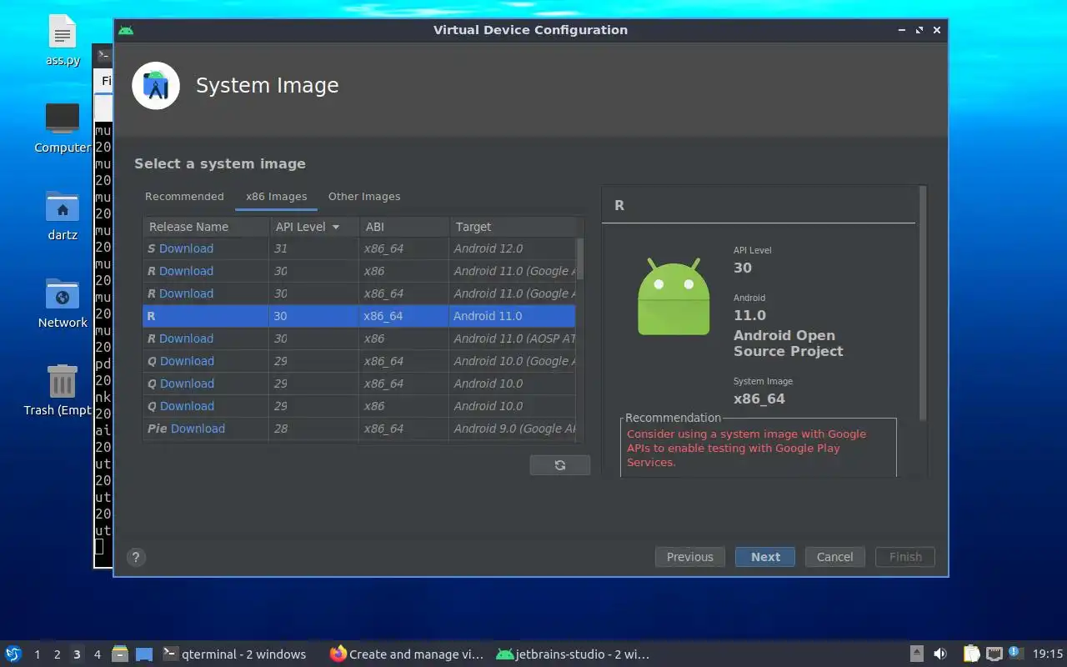Switch to the Recommended tab
This screenshot has height=667, width=1067.
click(184, 197)
